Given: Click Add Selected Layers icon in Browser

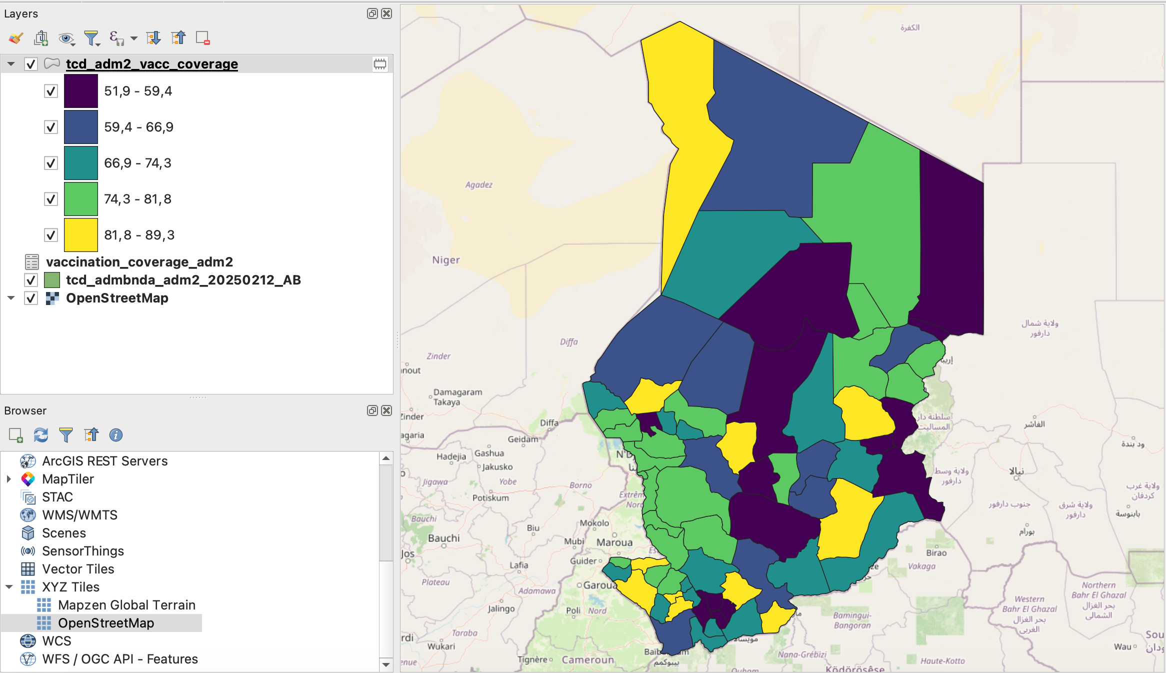Looking at the screenshot, I should [16, 435].
